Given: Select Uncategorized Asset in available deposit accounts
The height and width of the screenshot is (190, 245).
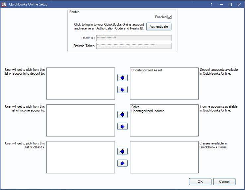Looking at the screenshot, I should (x=147, y=70).
